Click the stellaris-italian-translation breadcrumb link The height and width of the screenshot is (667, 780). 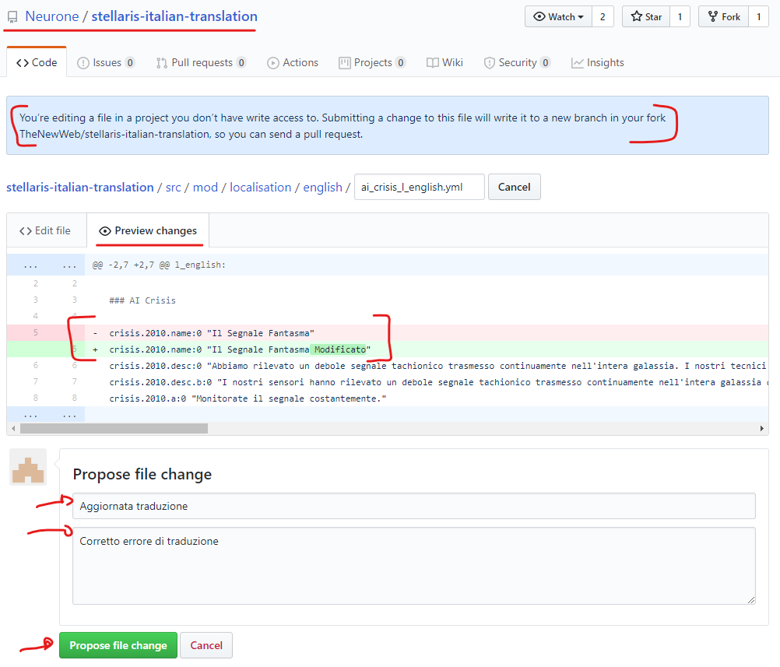click(x=80, y=188)
